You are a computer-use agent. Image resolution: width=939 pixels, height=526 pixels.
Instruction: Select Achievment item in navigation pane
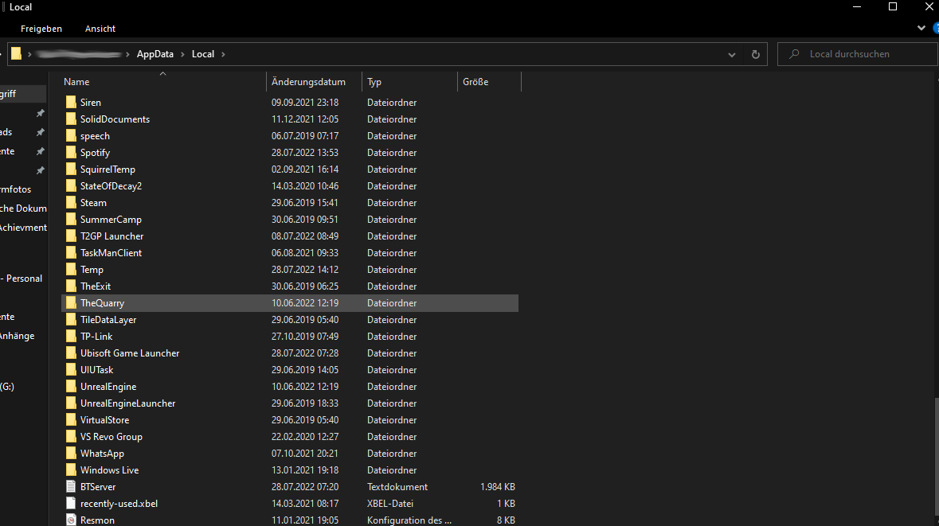coord(23,228)
